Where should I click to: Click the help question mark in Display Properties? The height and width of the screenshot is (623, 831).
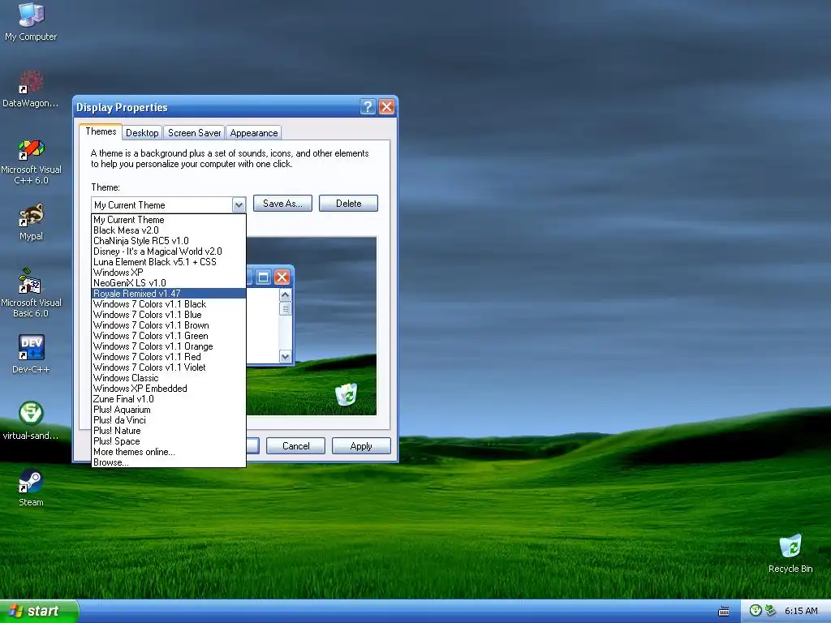(x=368, y=107)
